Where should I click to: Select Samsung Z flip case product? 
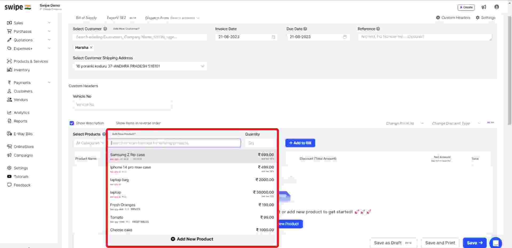click(x=192, y=157)
